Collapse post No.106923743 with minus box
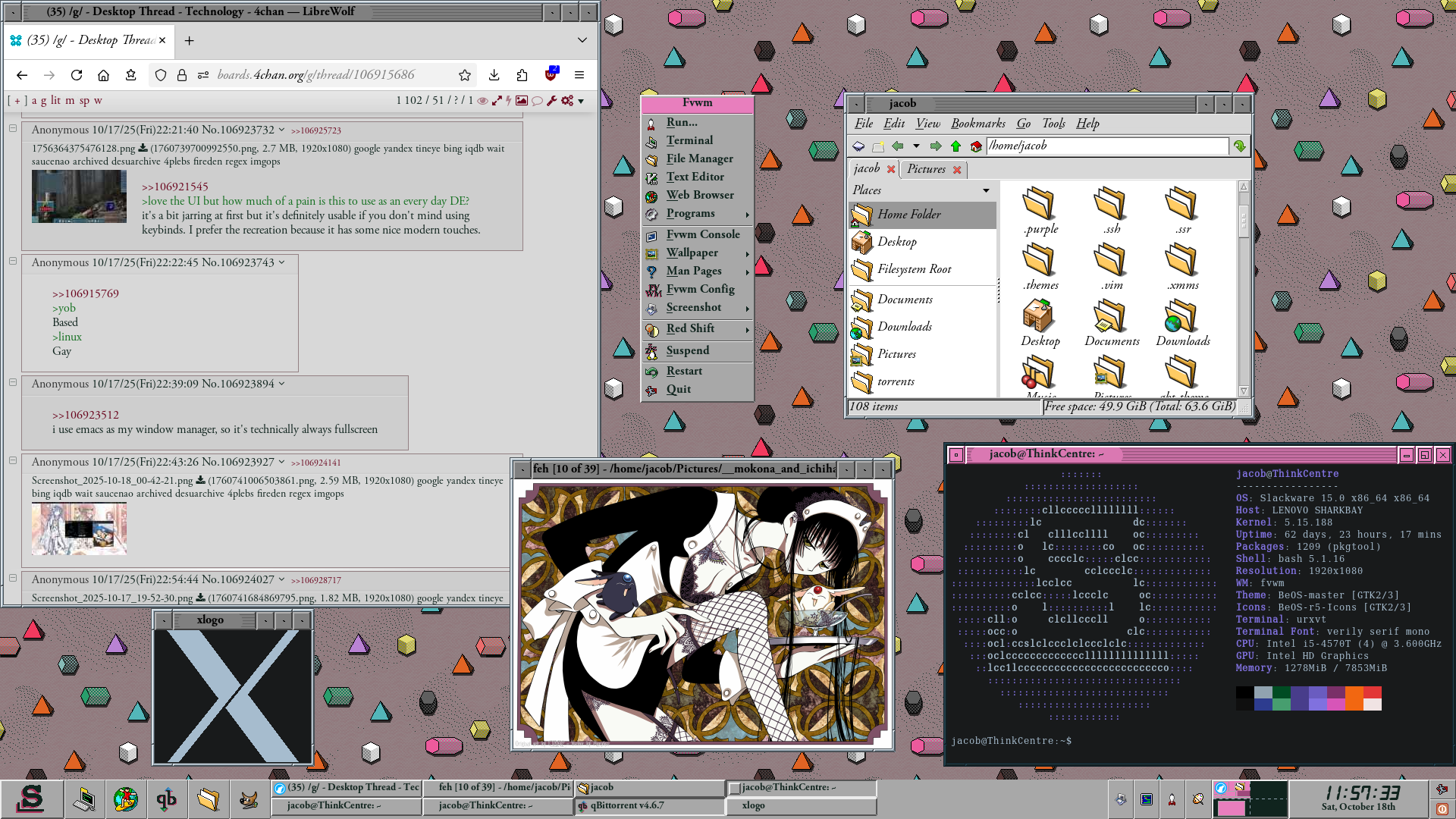 (13, 261)
